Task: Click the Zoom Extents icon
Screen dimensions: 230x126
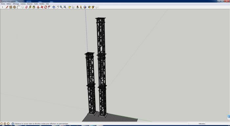Action: 65,7
